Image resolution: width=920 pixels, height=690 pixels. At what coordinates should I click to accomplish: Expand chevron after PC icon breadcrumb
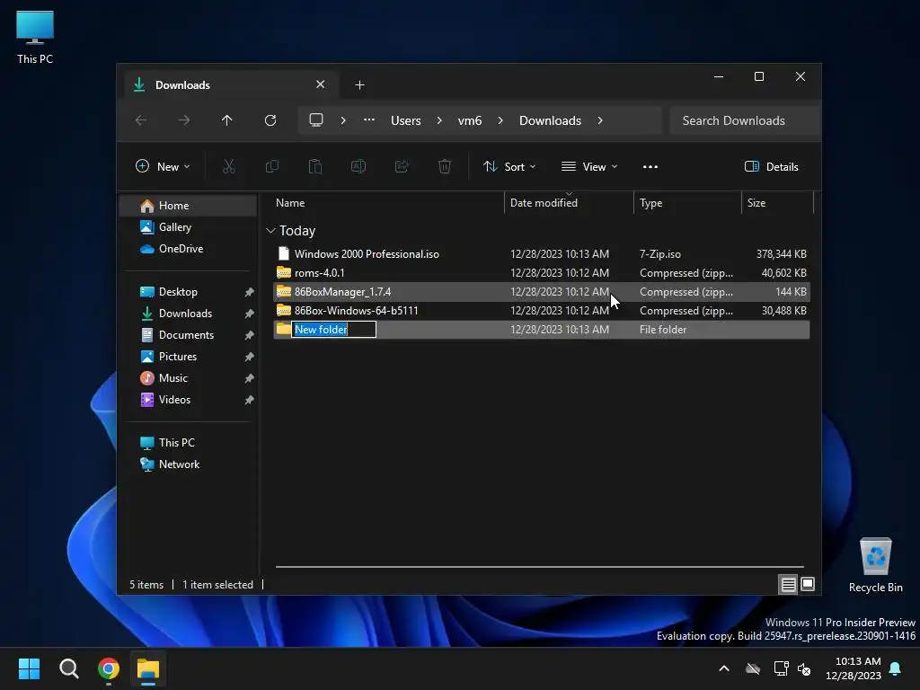pyautogui.click(x=343, y=120)
